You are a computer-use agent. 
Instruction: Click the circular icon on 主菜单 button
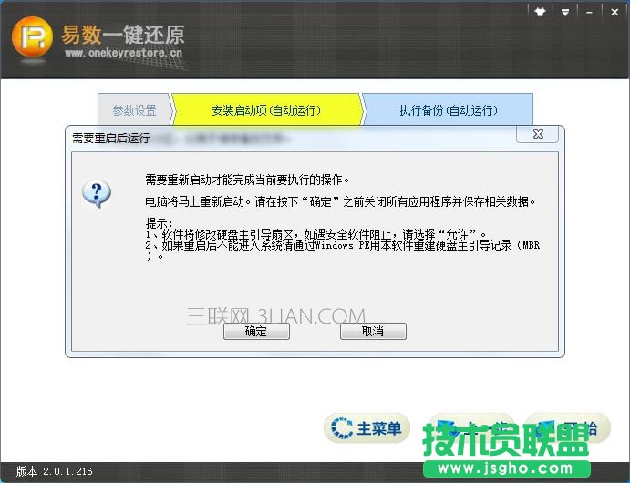(342, 428)
